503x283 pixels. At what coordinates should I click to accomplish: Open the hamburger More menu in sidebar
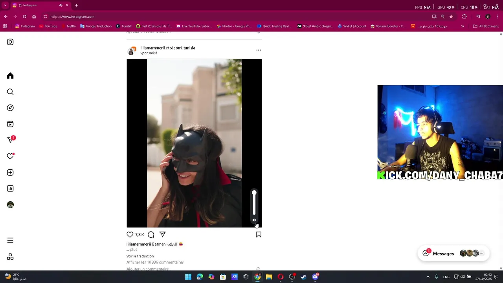pos(10,240)
